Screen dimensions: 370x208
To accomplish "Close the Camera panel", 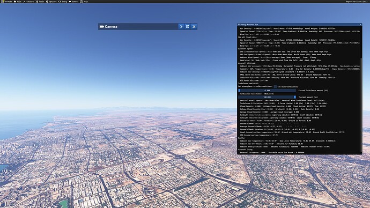I will [x=194, y=27].
